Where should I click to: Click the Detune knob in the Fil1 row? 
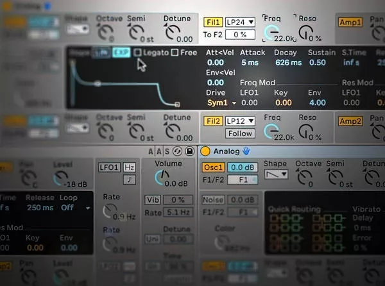[173, 33]
